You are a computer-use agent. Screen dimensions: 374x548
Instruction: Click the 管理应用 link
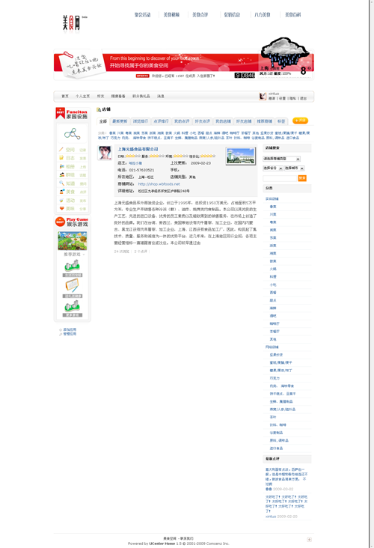coord(70,334)
